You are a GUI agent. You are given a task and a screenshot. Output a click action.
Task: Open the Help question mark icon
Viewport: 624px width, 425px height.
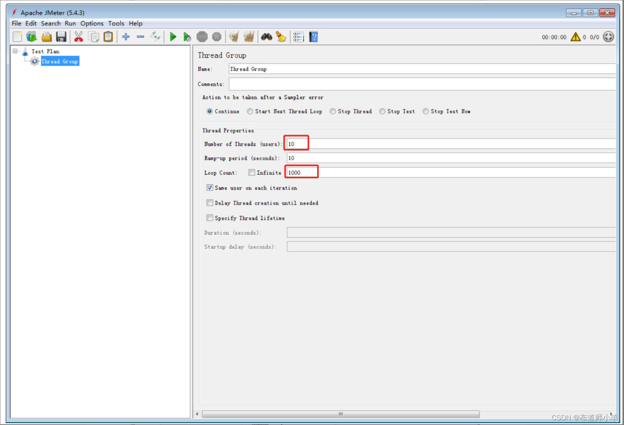click(313, 37)
